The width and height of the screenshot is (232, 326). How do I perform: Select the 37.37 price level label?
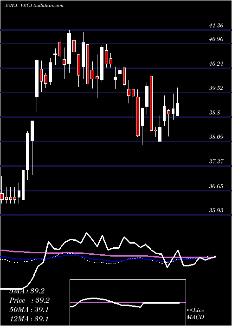216,161
